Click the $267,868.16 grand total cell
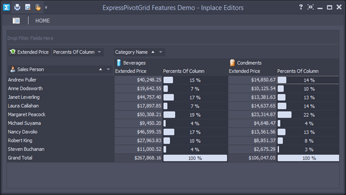Viewport: 346px width, 195px height. [x=138, y=158]
